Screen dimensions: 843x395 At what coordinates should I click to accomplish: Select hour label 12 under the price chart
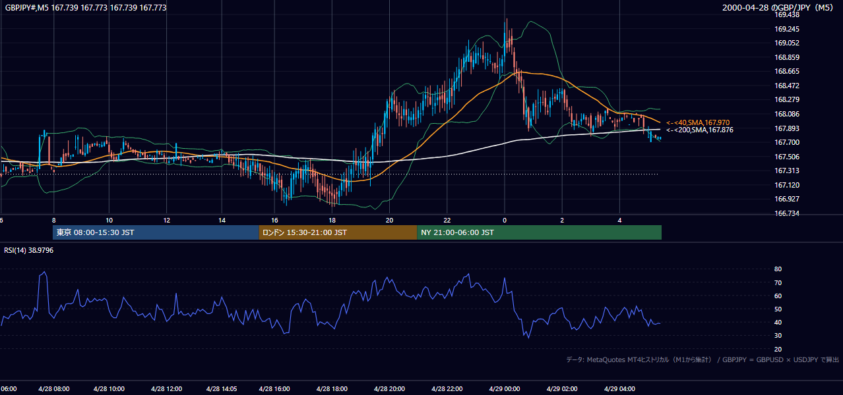pyautogui.click(x=167, y=220)
